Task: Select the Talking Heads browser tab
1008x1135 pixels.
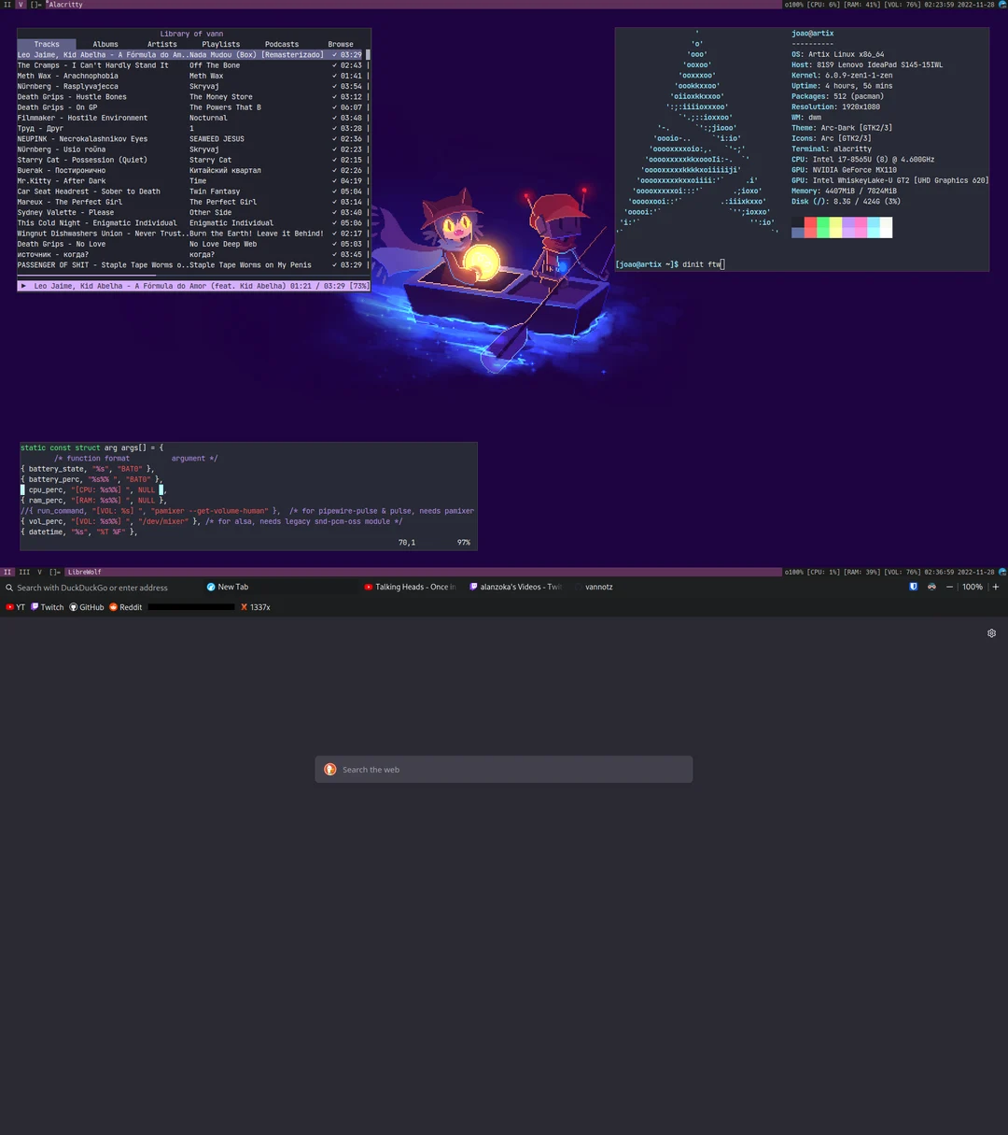Action: tap(411, 587)
